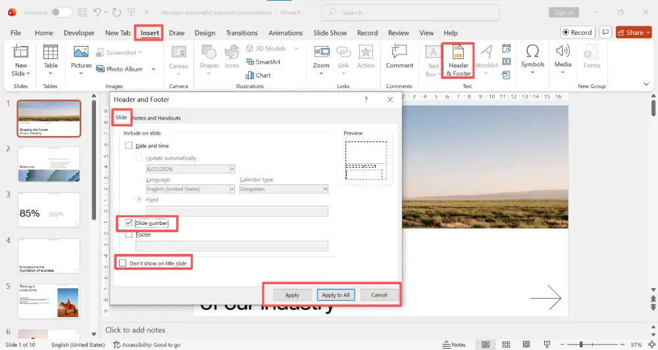Insert a Chart
This screenshot has width=658, height=350.
[258, 75]
